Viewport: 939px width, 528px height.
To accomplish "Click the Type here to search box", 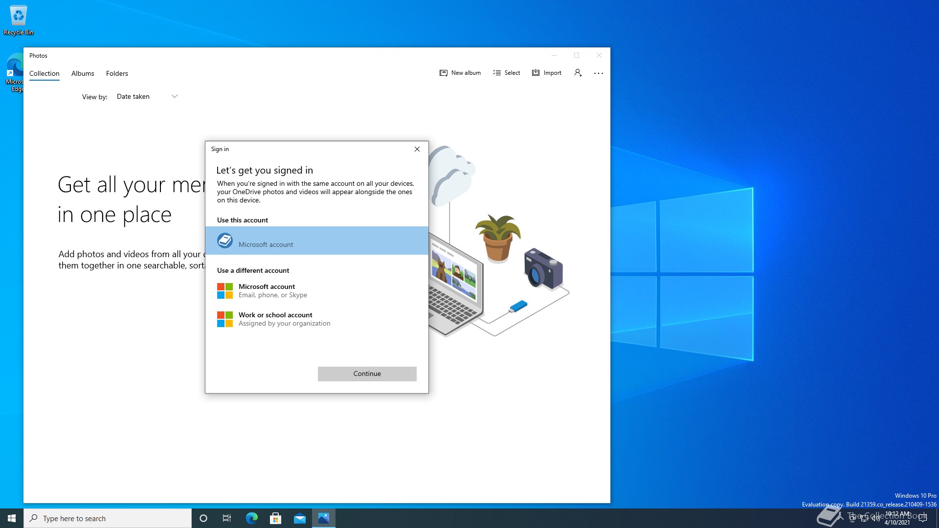I will click(108, 518).
